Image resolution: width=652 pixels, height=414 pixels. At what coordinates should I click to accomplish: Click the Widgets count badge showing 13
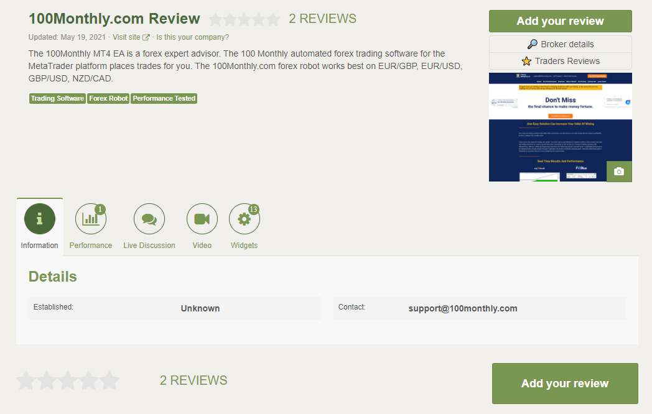point(254,209)
